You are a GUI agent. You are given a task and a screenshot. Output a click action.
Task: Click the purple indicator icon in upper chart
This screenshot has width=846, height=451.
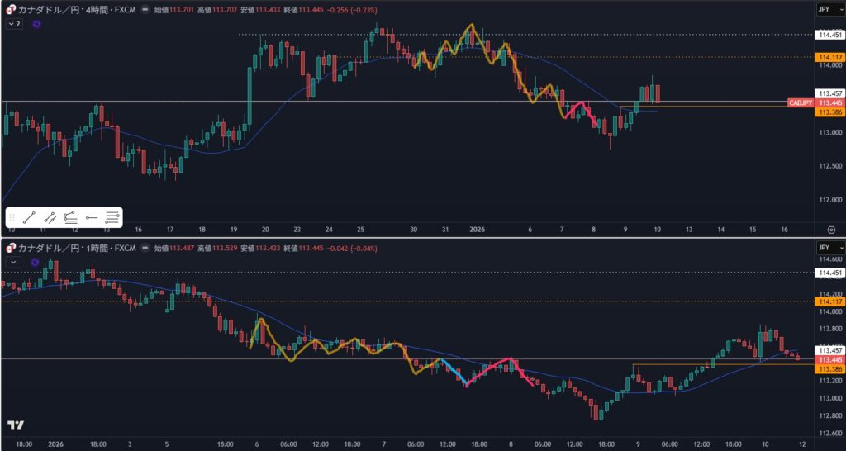[x=36, y=25]
